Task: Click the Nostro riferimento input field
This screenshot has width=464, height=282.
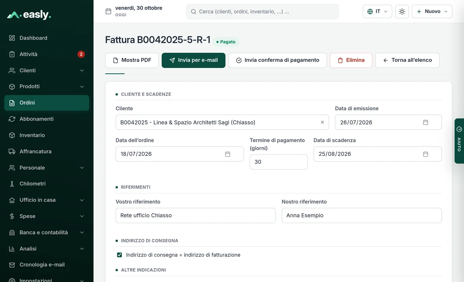Action: pyautogui.click(x=362, y=215)
